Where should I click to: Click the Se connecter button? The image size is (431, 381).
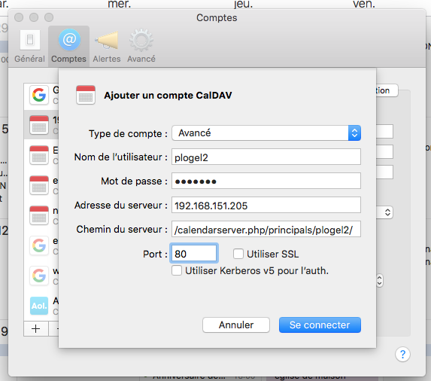click(x=320, y=325)
